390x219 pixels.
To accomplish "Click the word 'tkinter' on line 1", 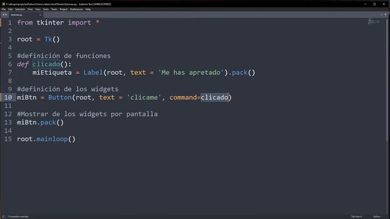I will pos(50,23).
